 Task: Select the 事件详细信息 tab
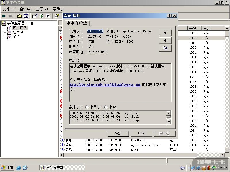click(77, 23)
